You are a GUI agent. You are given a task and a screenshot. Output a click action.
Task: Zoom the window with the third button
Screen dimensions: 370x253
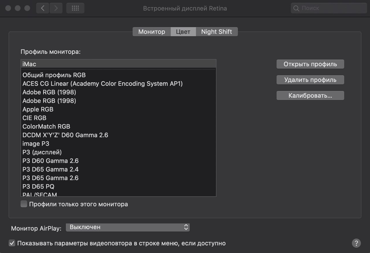pos(27,8)
